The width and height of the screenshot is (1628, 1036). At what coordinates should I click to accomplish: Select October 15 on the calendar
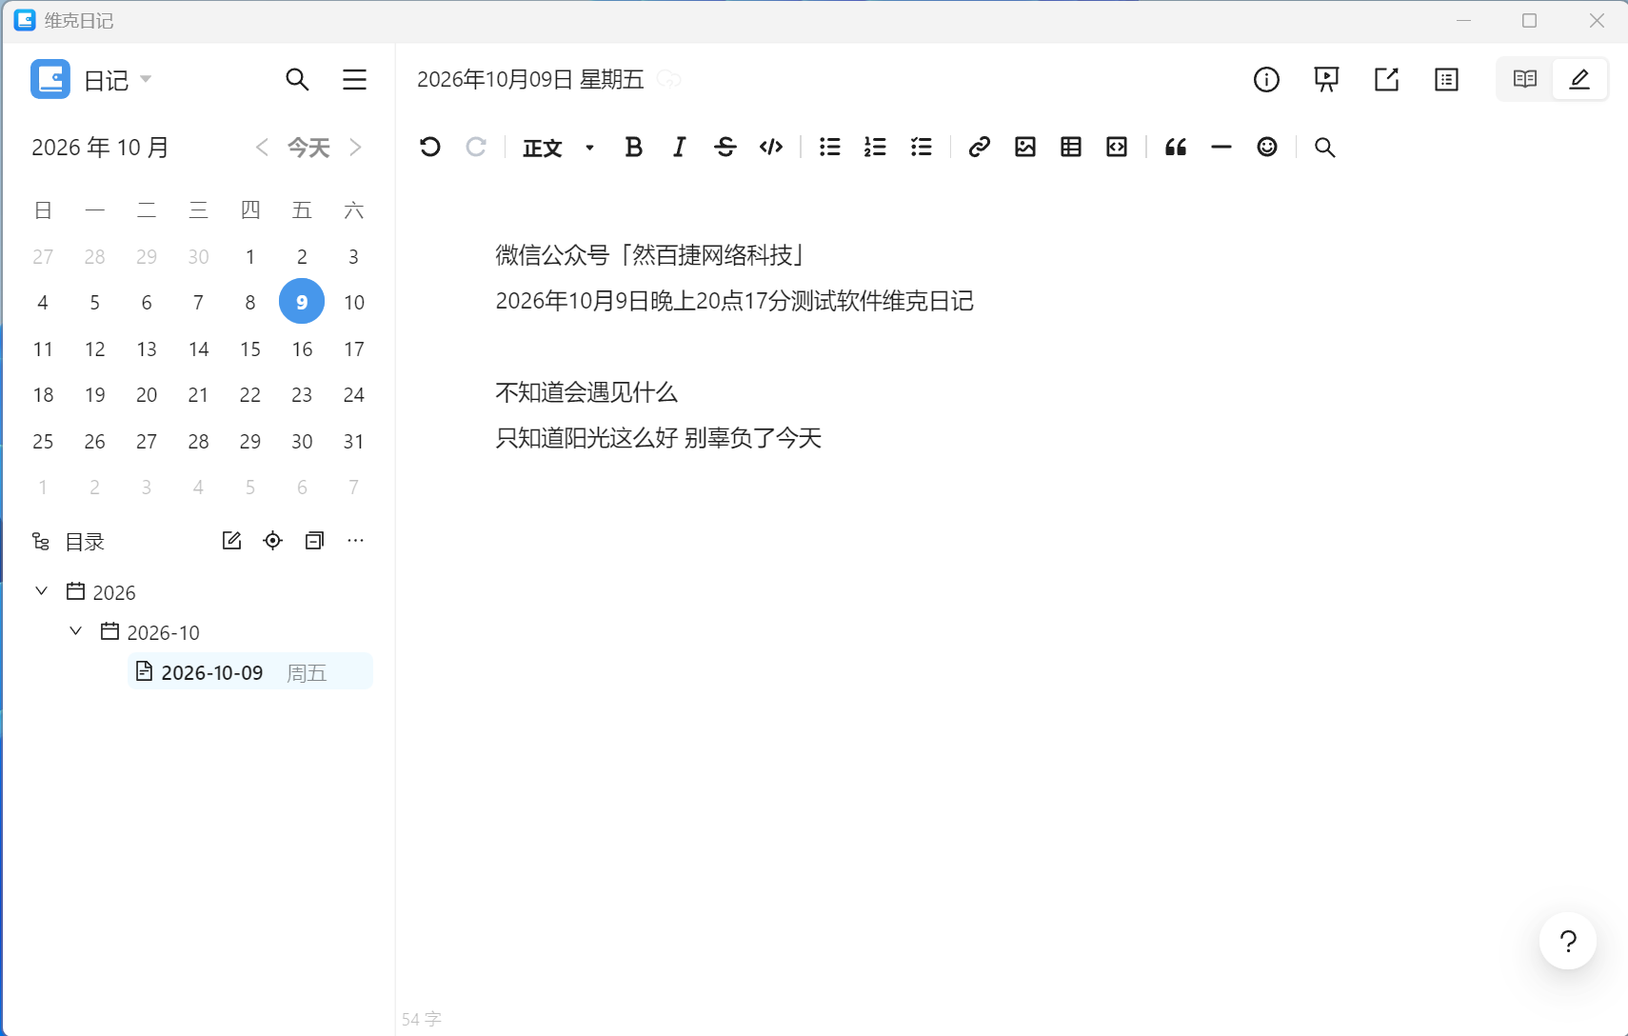pos(250,349)
